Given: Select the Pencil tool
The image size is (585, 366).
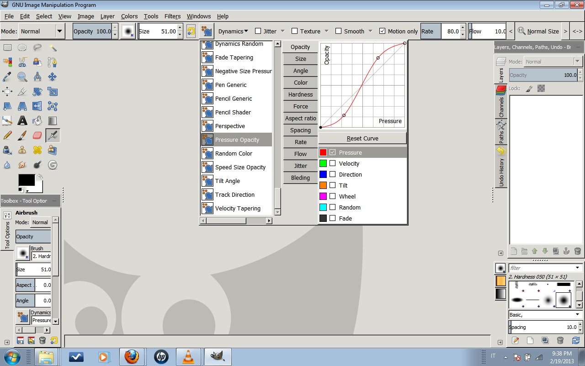Looking at the screenshot, I should pos(7,135).
